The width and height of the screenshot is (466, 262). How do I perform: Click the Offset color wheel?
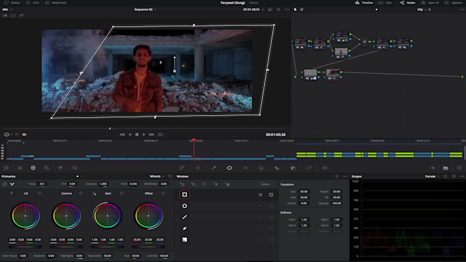pyautogui.click(x=149, y=215)
